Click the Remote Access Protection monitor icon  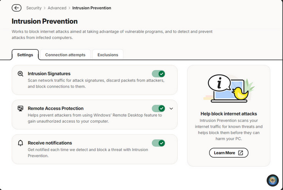pos(21,108)
